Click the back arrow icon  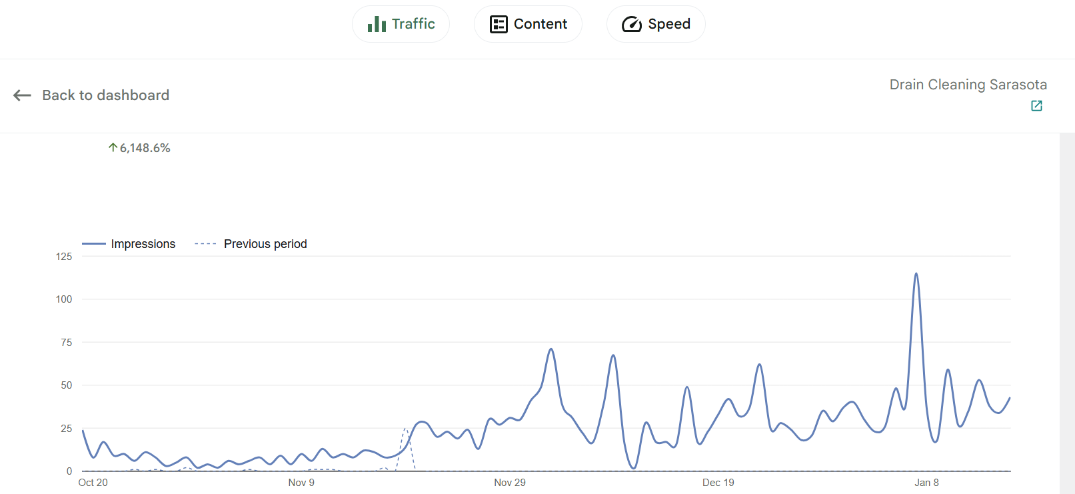[22, 95]
